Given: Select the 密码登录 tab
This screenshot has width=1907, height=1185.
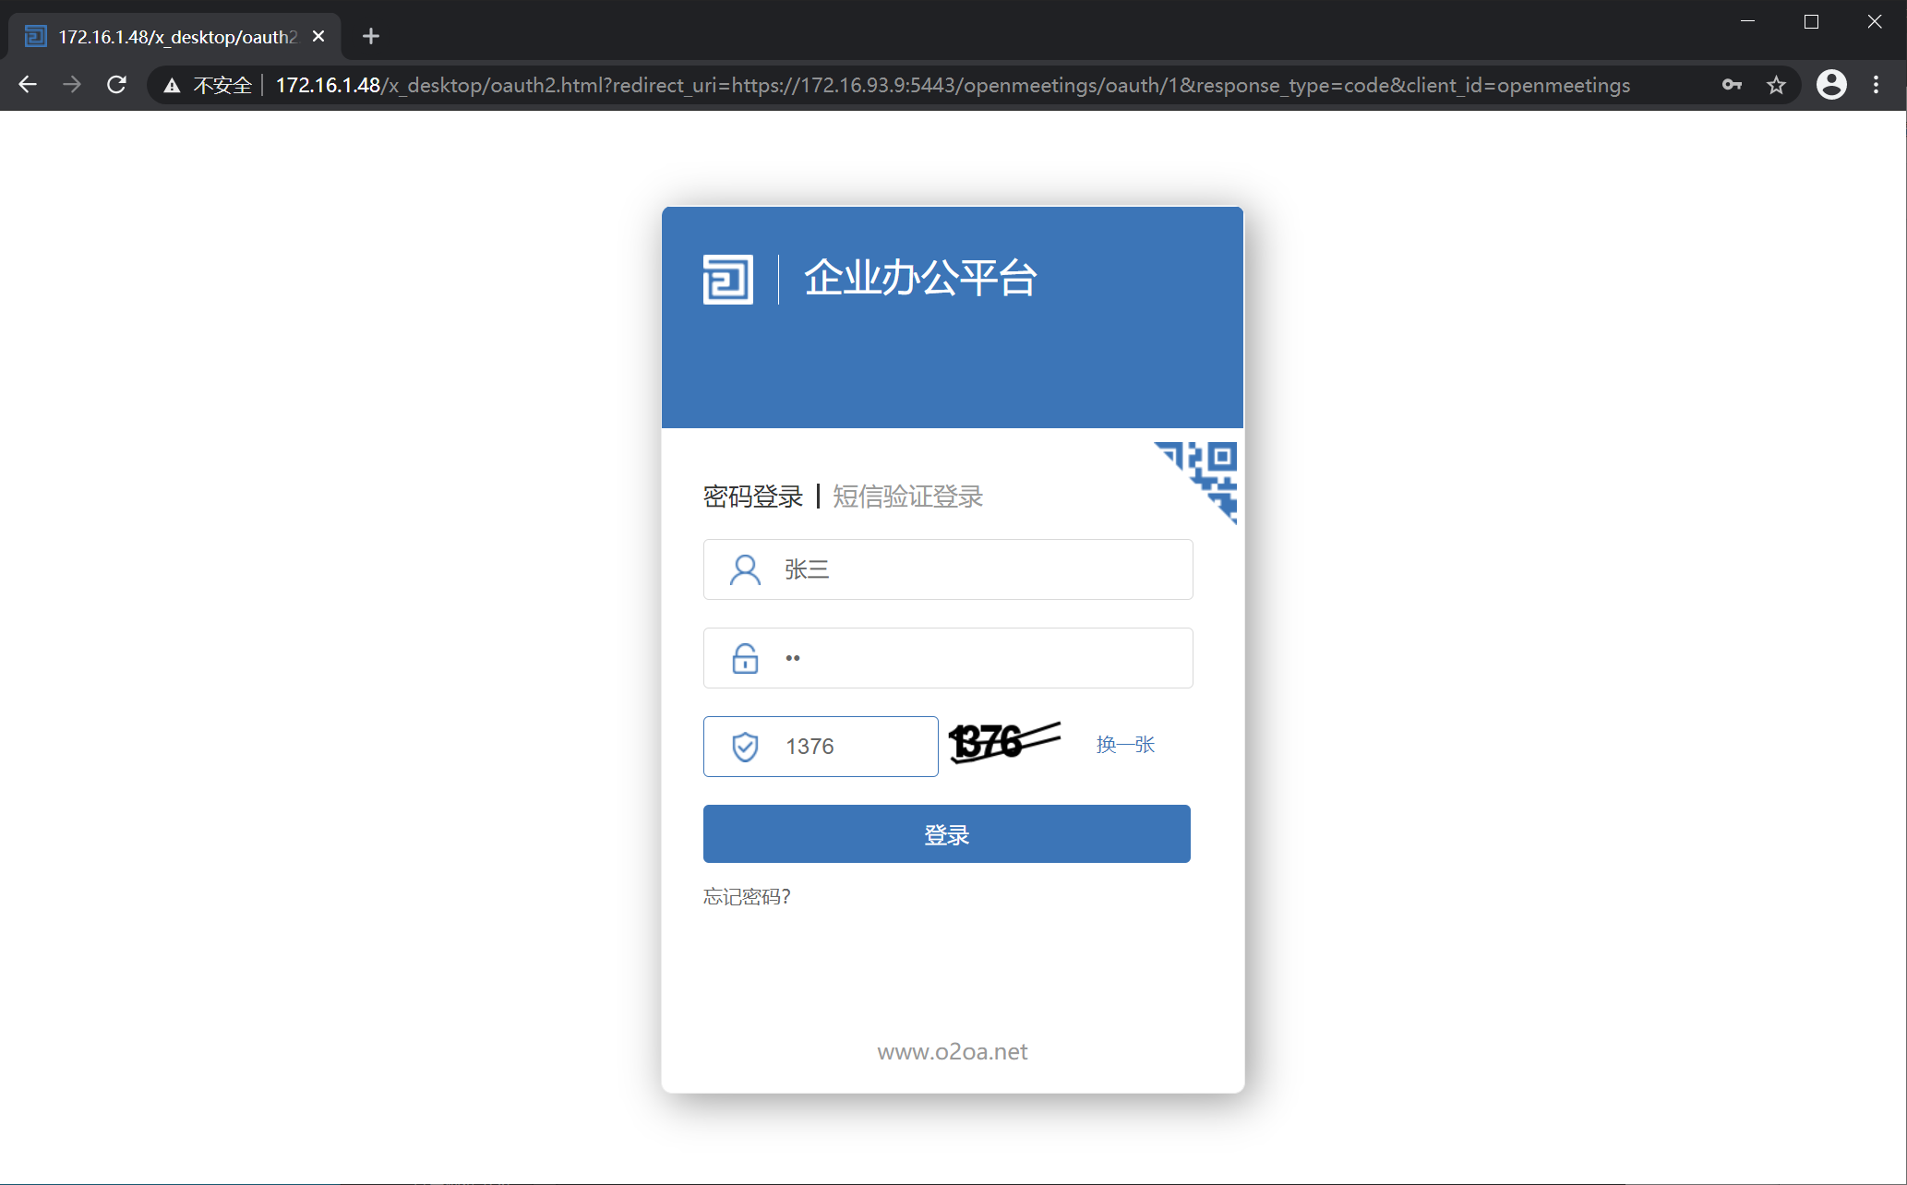Looking at the screenshot, I should pyautogui.click(x=752, y=497).
